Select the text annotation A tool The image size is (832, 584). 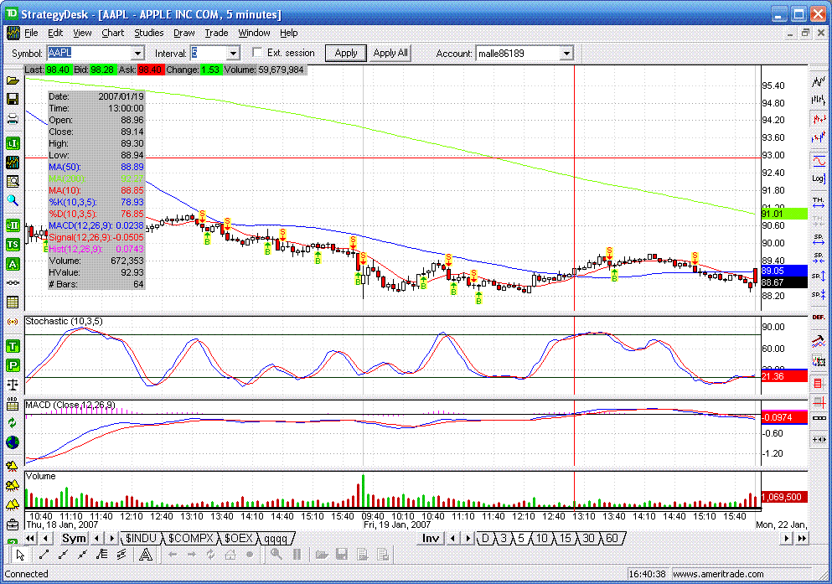146,556
